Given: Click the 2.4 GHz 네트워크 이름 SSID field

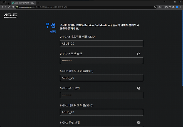Looking at the screenshot, I should coord(102,44).
